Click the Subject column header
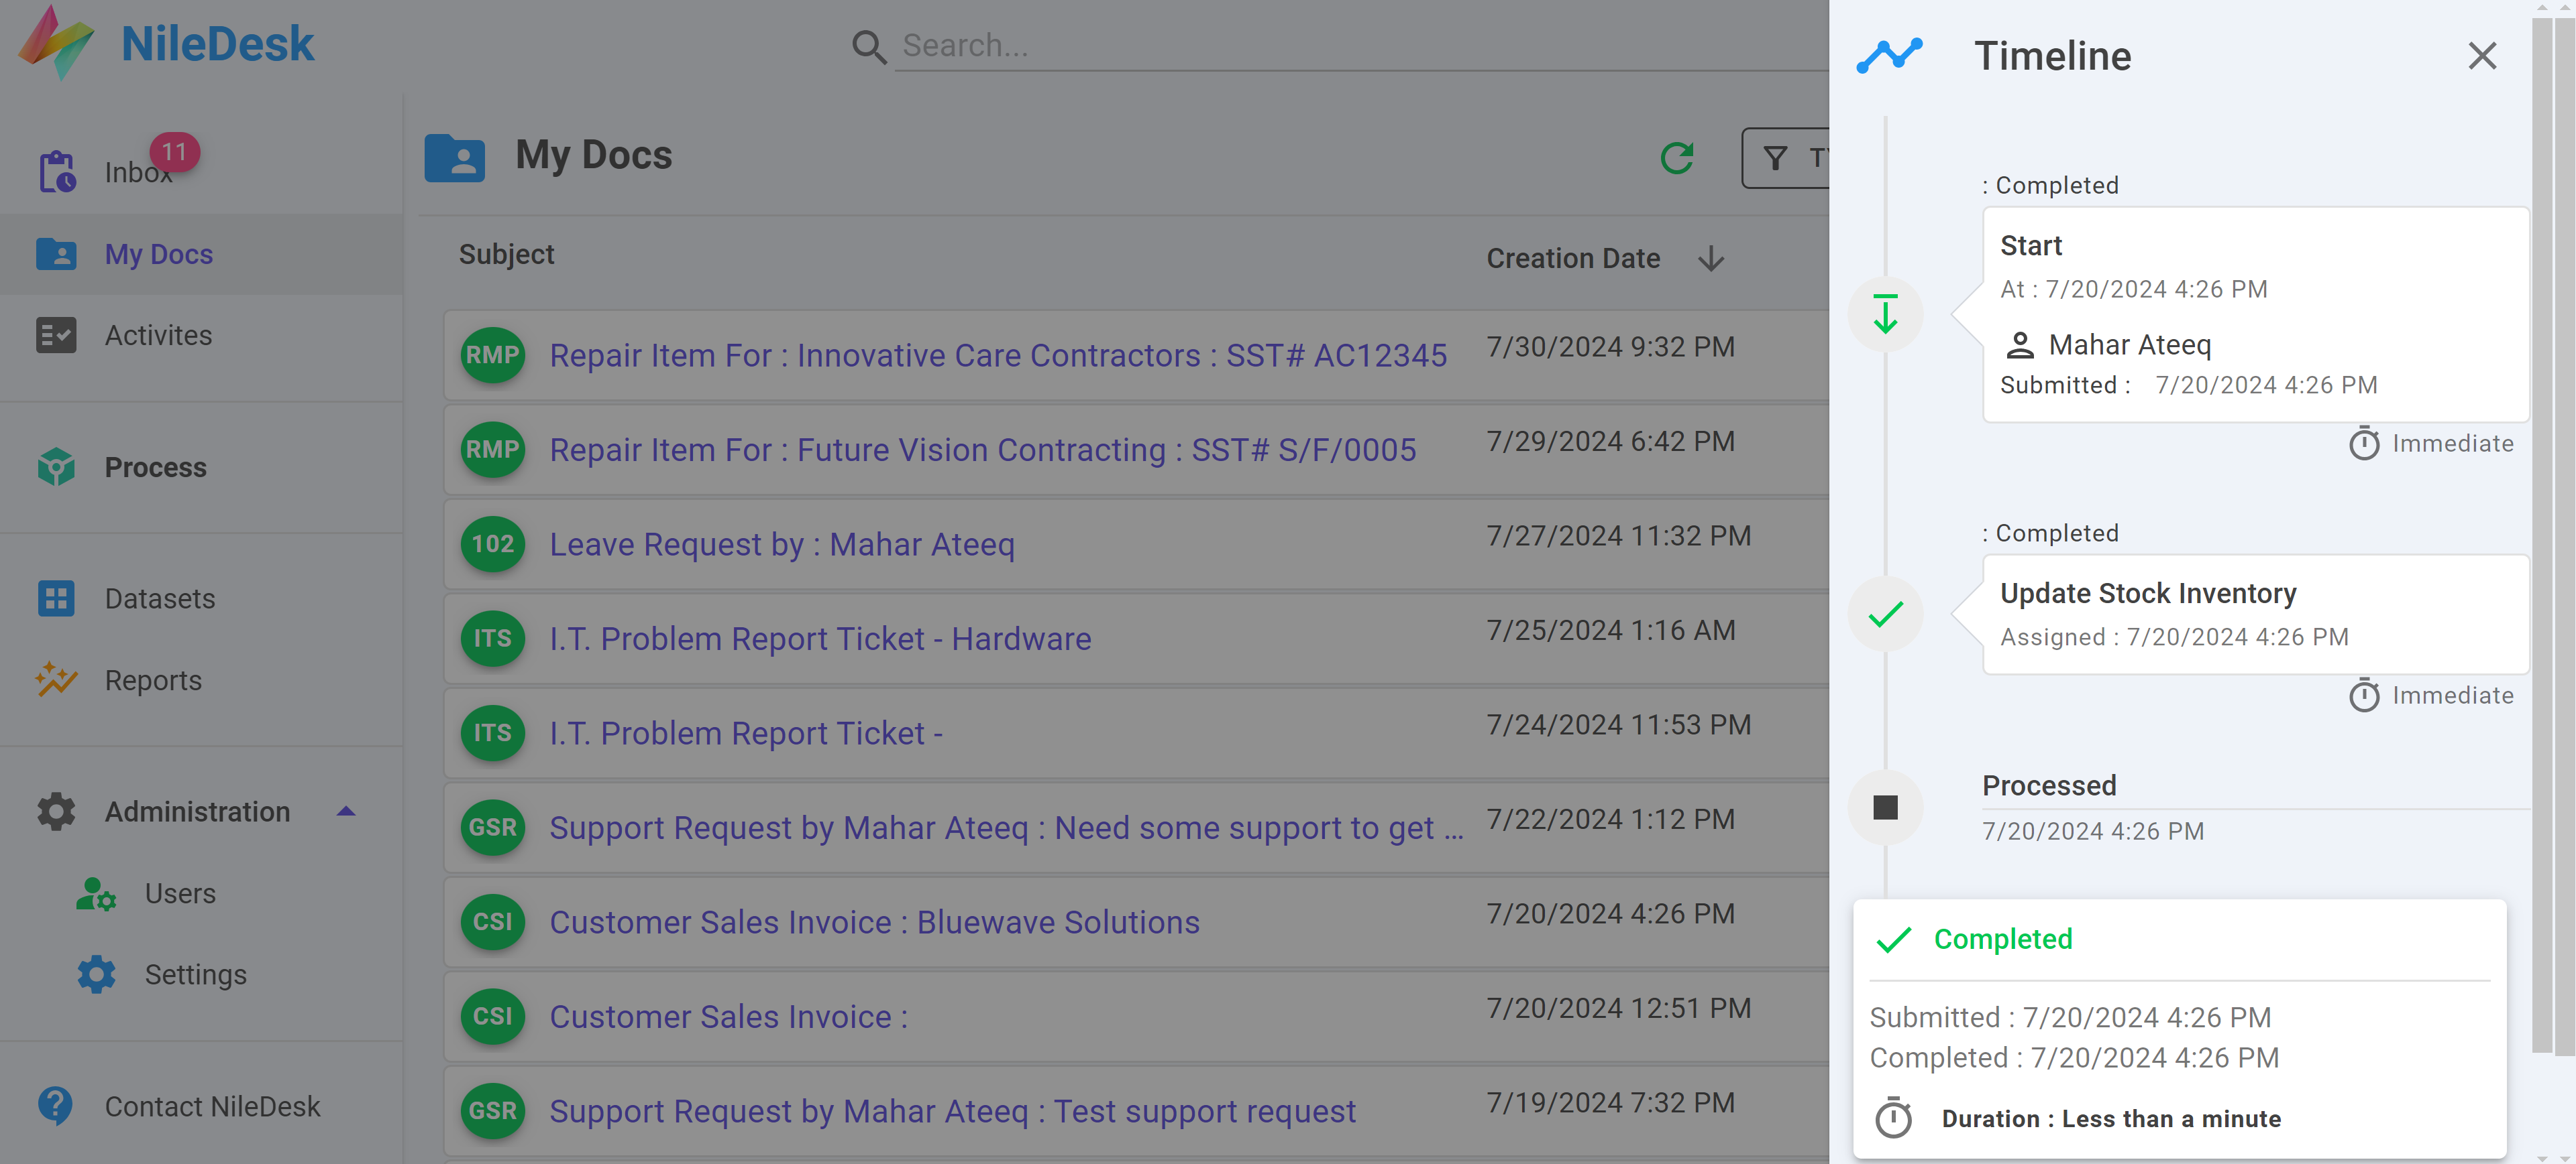Image resolution: width=2576 pixels, height=1164 pixels. [506, 255]
